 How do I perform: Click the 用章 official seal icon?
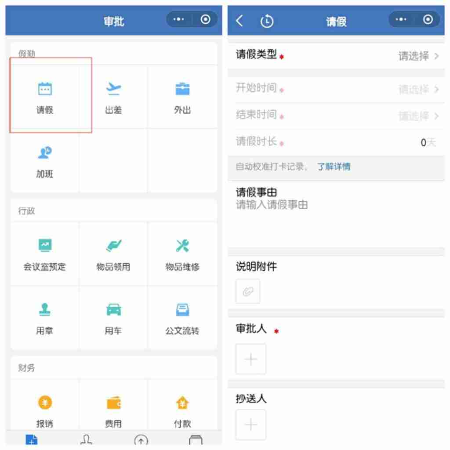coord(45,319)
